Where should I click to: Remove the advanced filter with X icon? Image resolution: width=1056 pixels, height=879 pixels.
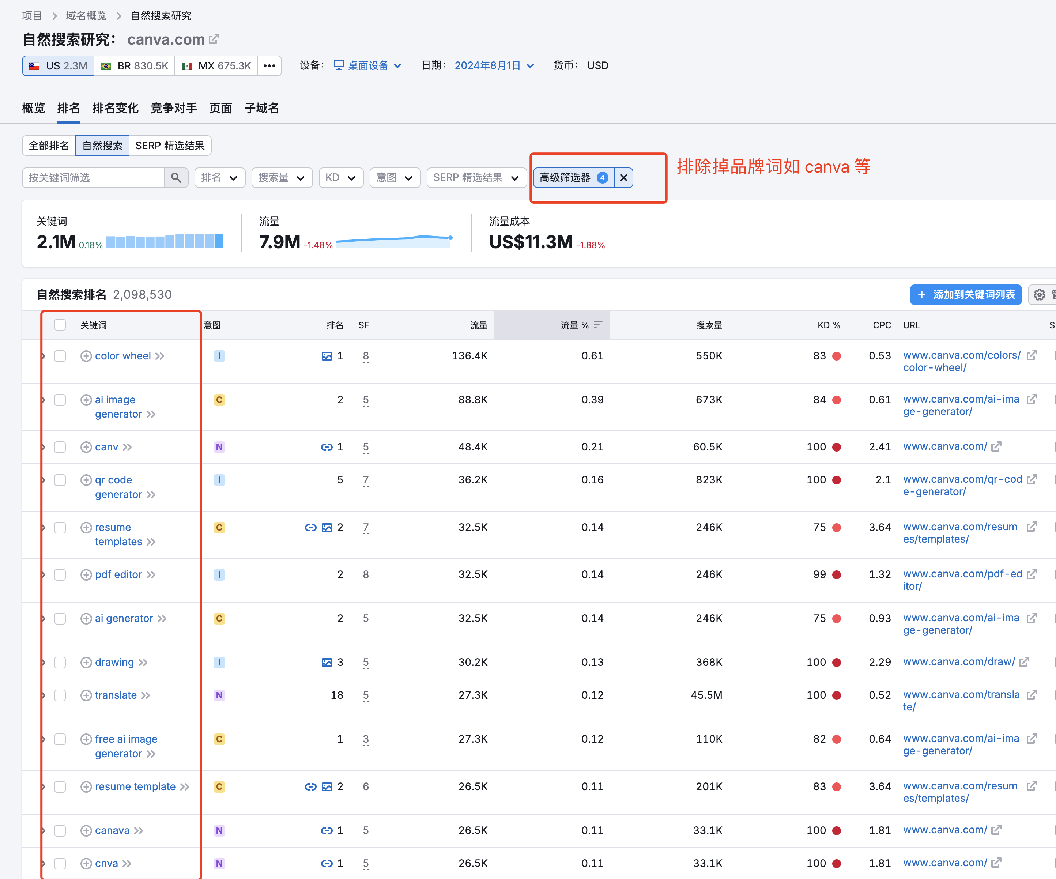click(x=623, y=177)
